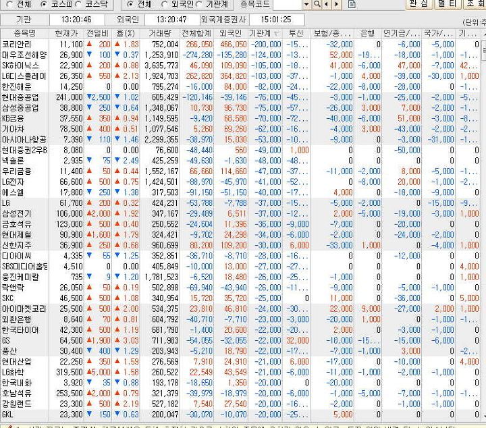Select the 신한지주 stock row
486x428 pixels.
coord(240,245)
